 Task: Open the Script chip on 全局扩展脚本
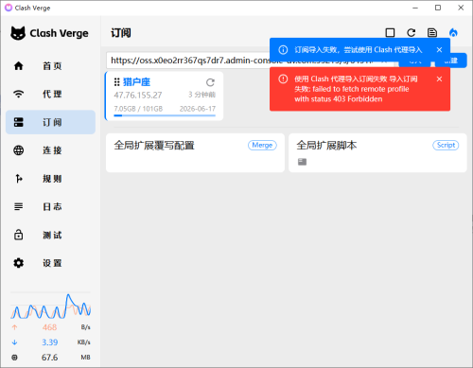click(x=446, y=145)
